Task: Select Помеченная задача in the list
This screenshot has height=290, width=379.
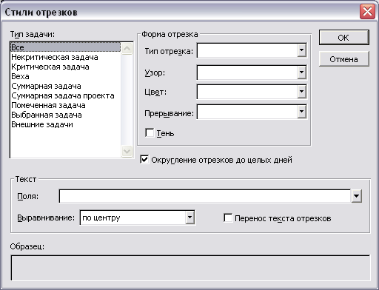Action: [x=65, y=105]
